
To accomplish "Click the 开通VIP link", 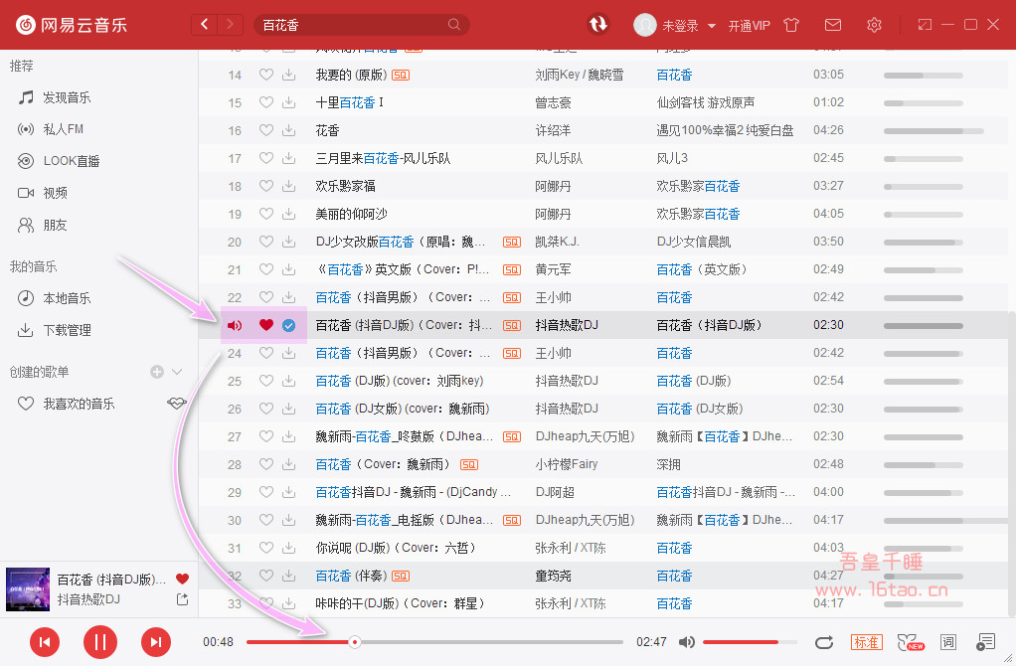I will click(749, 26).
